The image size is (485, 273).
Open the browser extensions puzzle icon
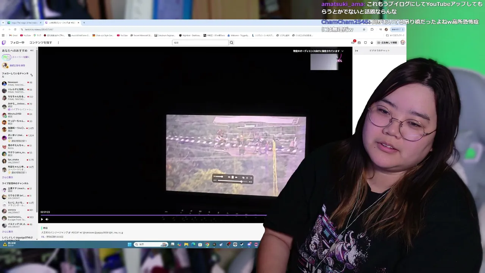tap(372, 29)
